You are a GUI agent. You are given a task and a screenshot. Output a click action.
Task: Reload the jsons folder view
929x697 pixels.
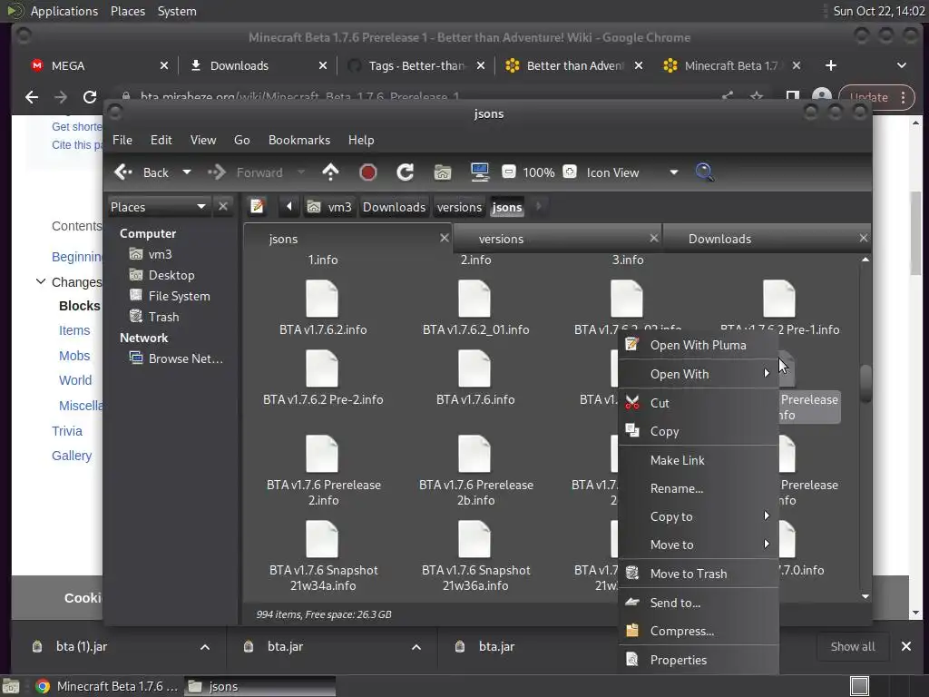click(406, 172)
